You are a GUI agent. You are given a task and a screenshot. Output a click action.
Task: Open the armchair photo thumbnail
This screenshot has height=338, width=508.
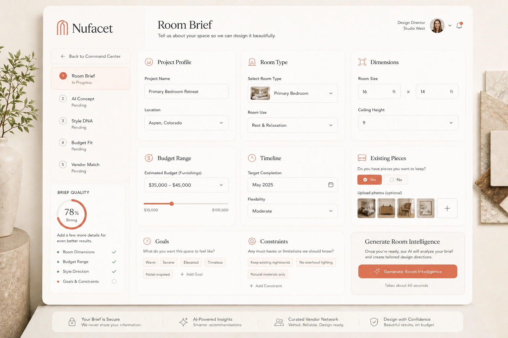tap(406, 208)
